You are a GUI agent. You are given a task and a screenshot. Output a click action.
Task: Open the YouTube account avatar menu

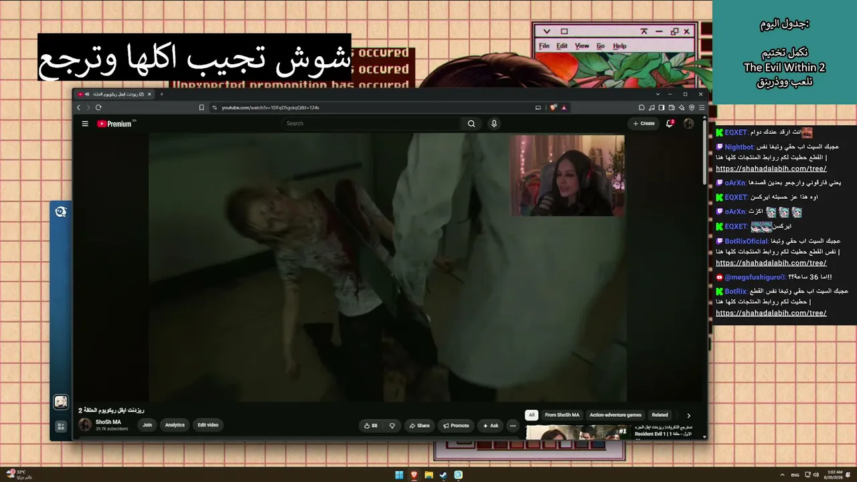tap(688, 124)
